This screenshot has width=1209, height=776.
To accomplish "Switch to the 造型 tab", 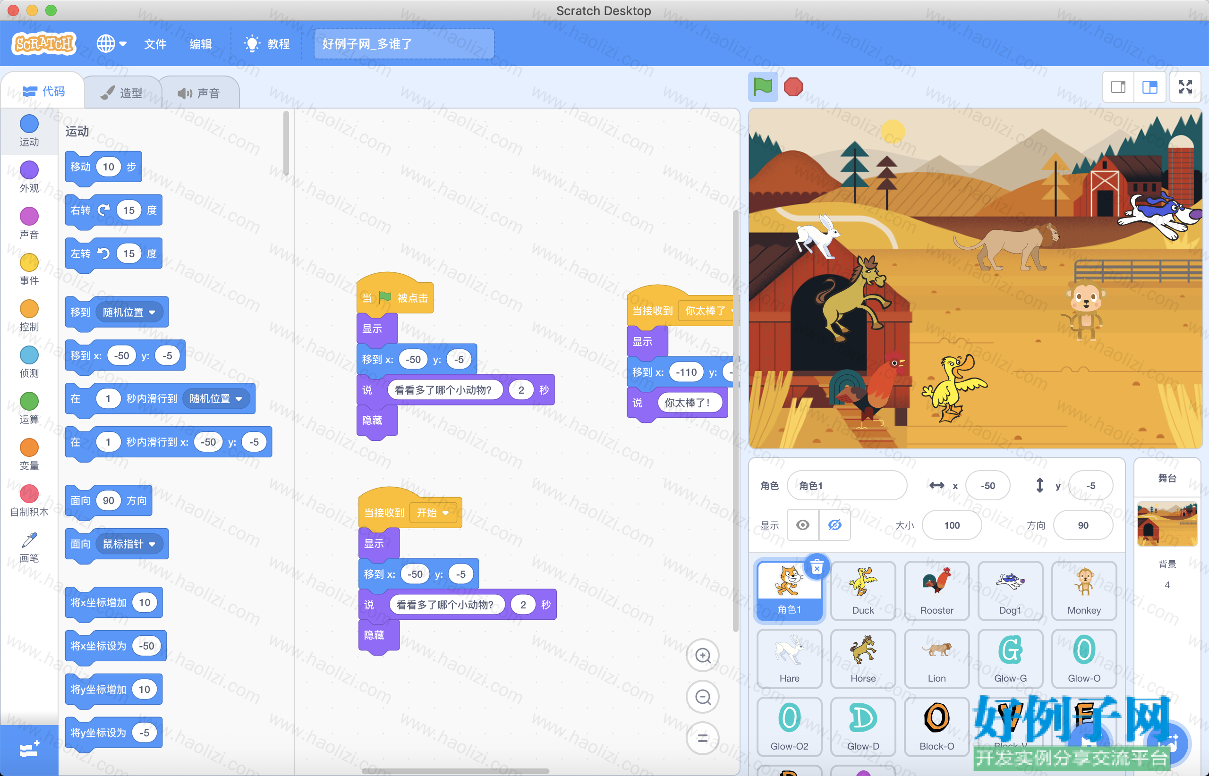I will coord(121,93).
